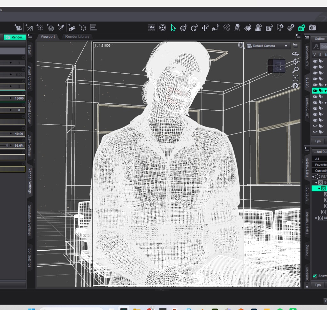Click the viewport zoom magnifier control
327x310 pixels.
click(295, 70)
